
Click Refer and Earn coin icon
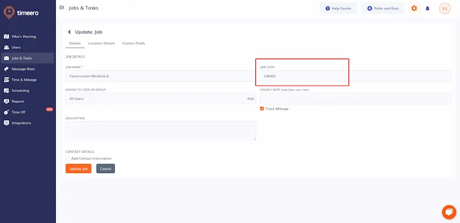point(370,9)
